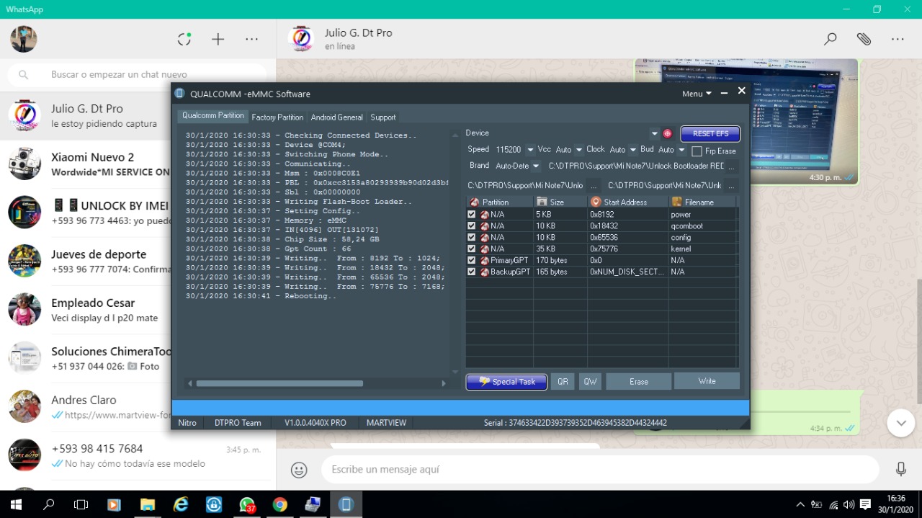Click the QW button
922x518 pixels.
(590, 382)
